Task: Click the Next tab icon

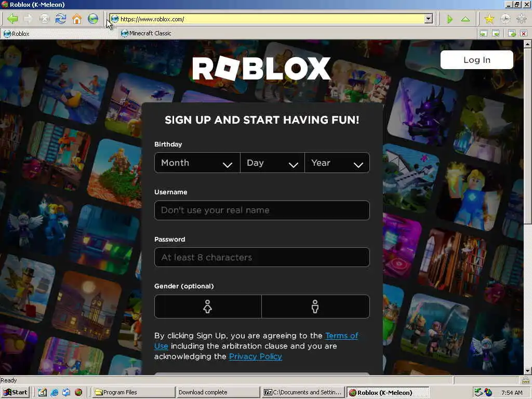Action: (x=496, y=33)
